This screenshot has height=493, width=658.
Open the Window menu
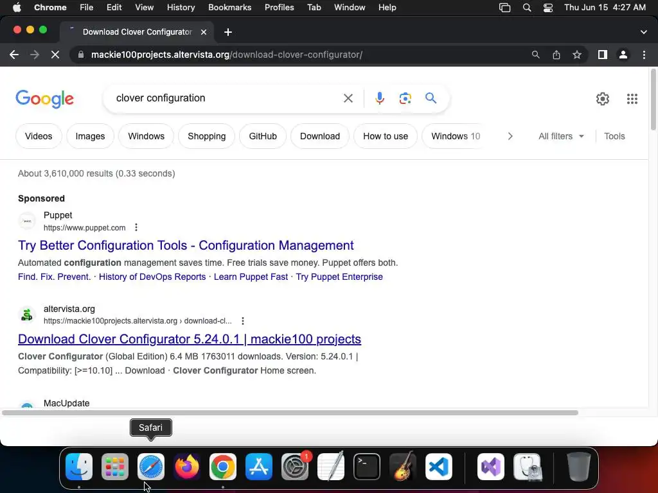point(350,8)
